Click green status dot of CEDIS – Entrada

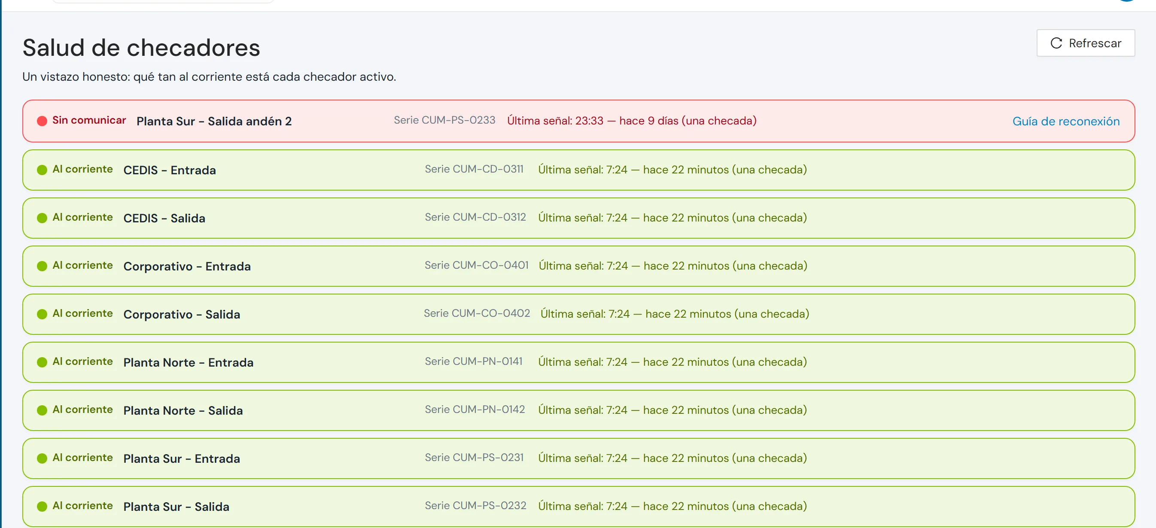(x=42, y=170)
